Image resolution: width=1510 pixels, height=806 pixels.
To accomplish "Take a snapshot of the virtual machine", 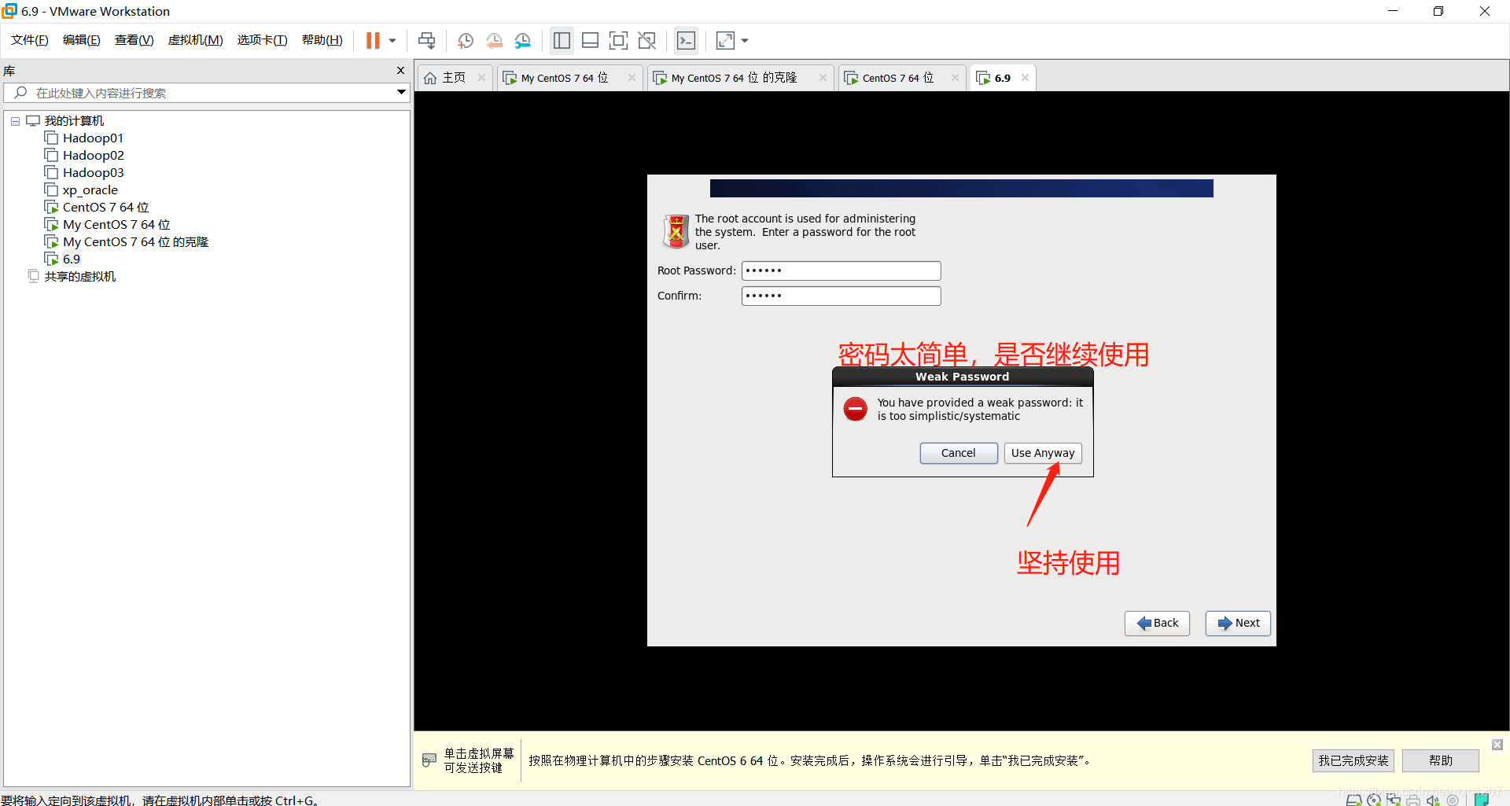I will pos(465,40).
